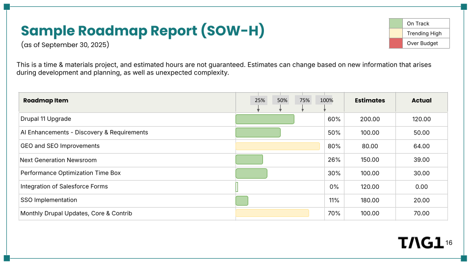Select the GEO and SEO Improvements progress bar
This screenshot has width=471, height=265.
277,146
